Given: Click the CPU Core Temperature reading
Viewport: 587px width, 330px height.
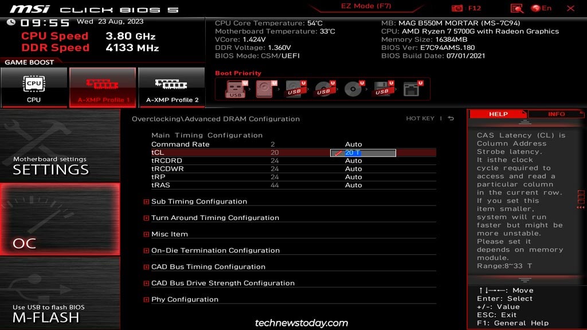Looking at the screenshot, I should (269, 23).
